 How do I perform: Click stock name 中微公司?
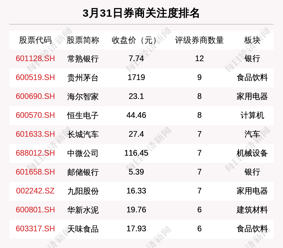(83, 153)
